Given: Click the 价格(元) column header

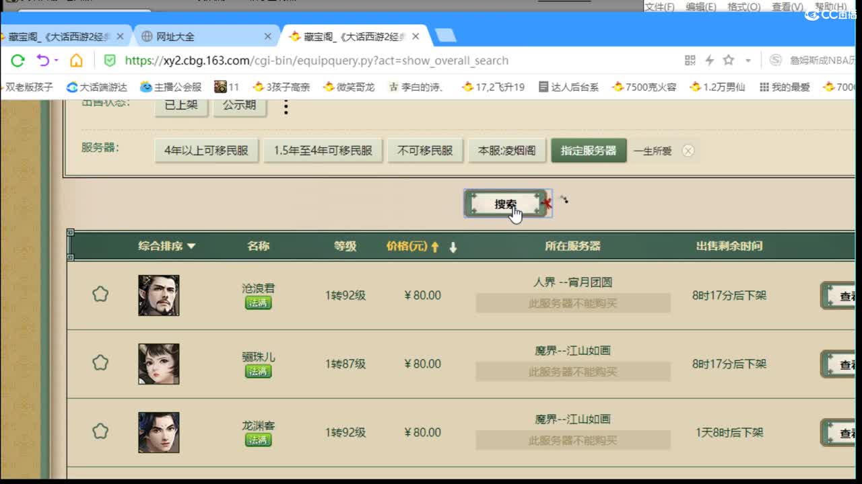Looking at the screenshot, I should pyautogui.click(x=407, y=246).
